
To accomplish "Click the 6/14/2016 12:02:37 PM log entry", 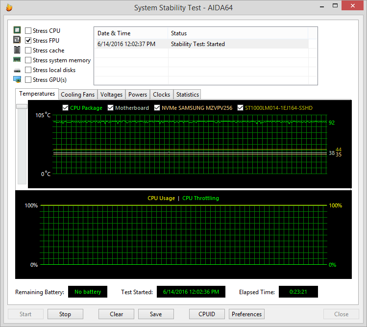I will pos(126,44).
